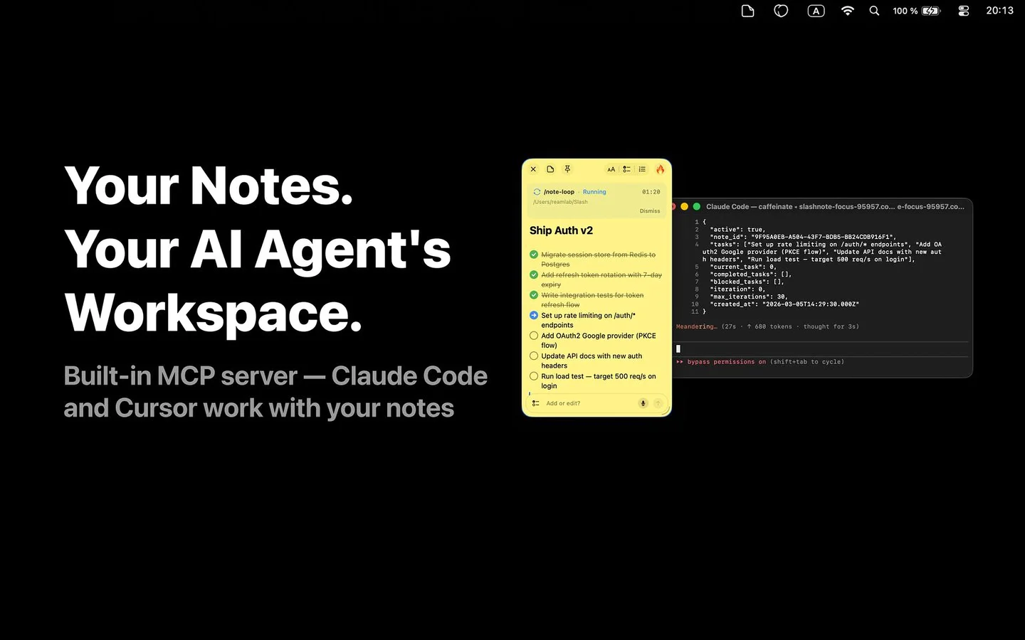1025x640 pixels.
Task: Click the Set up rate limiting task text
Action: (588, 320)
